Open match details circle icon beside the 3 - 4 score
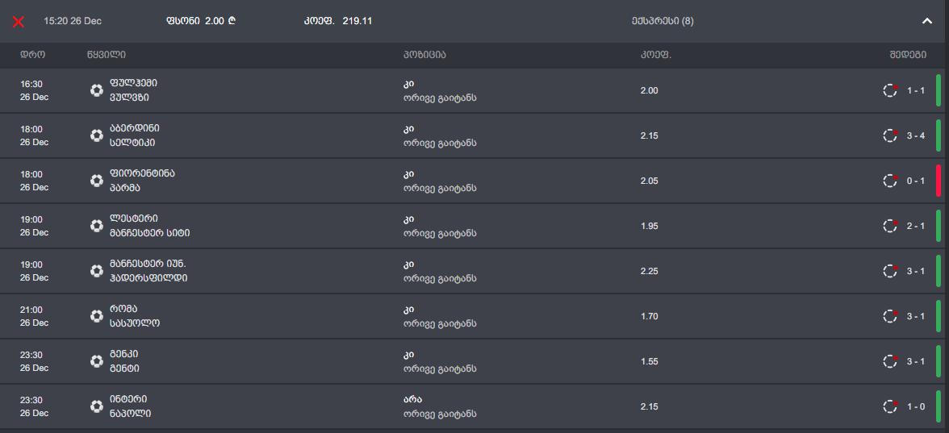This screenshot has width=949, height=433. coord(890,135)
